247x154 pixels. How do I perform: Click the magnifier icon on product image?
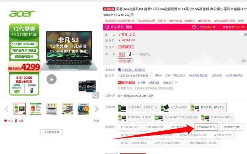coord(95,95)
